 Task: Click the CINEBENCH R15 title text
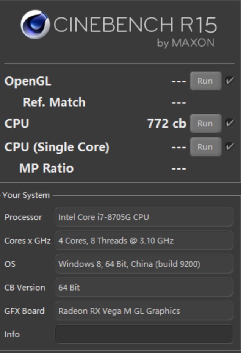135,25
